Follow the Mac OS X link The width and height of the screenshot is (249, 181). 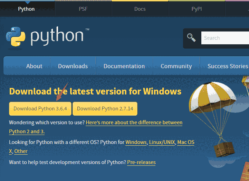[x=186, y=142]
